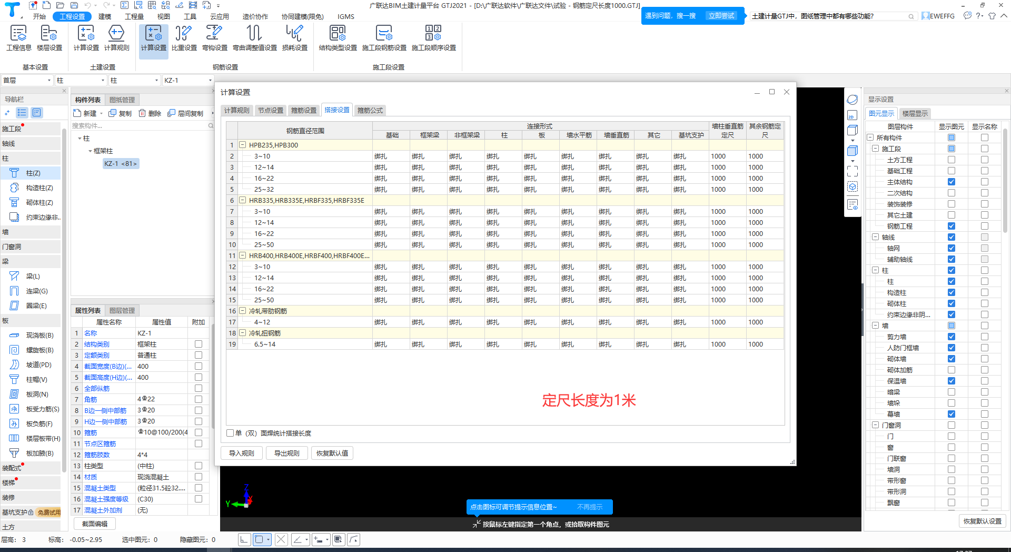Open the 建模 ribbon tab
This screenshot has width=1011, height=552.
tap(105, 17)
